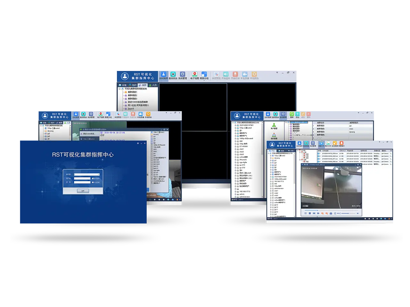Open 电子地图 map icon in top window

194,75
